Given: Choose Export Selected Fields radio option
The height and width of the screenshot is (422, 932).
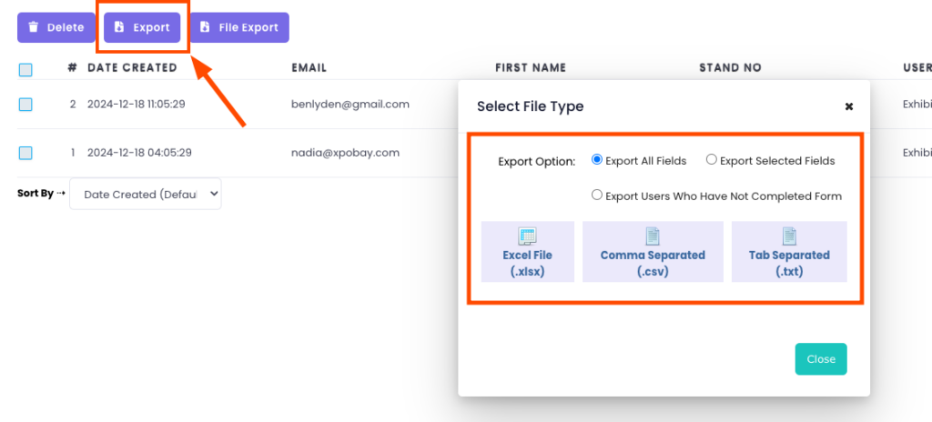Looking at the screenshot, I should click(712, 160).
